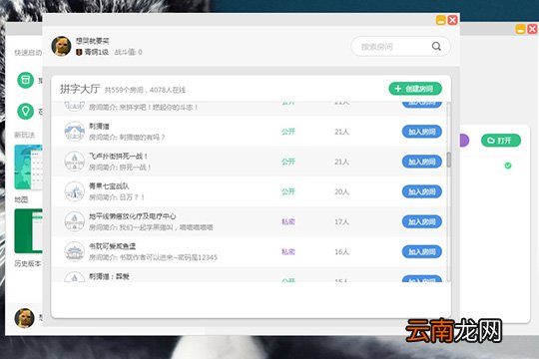Click the 青铜1级 rank label
The height and width of the screenshot is (359, 539).
(97, 52)
